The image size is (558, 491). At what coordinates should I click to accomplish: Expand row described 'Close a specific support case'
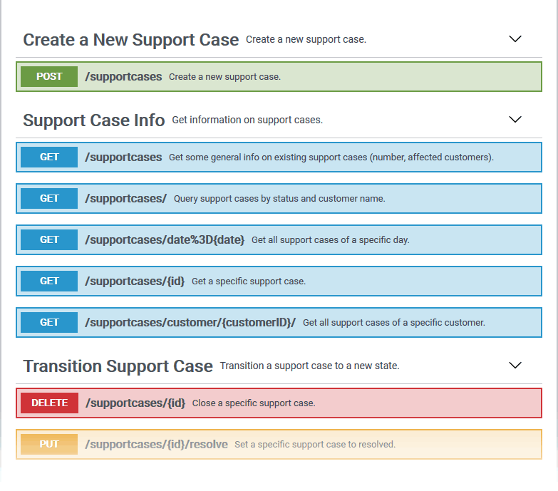tap(254, 403)
